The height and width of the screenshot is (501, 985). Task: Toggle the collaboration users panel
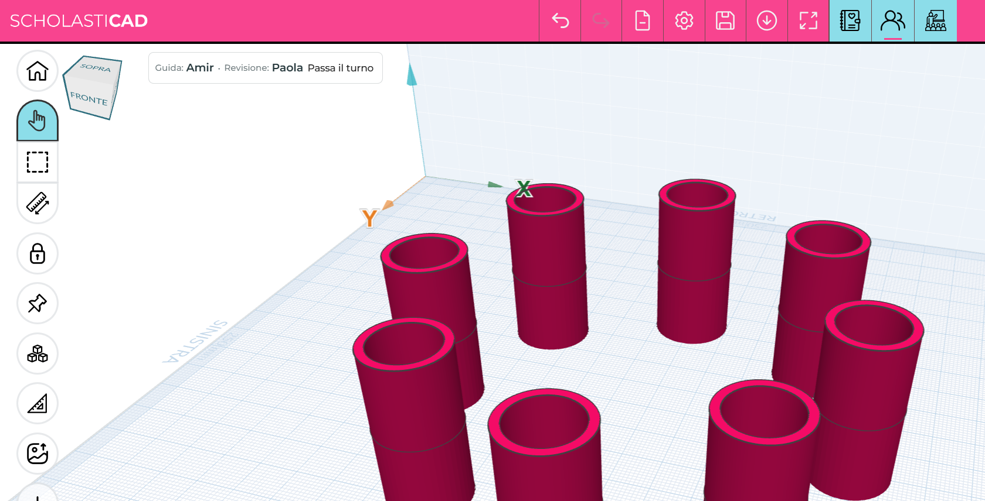pyautogui.click(x=893, y=21)
